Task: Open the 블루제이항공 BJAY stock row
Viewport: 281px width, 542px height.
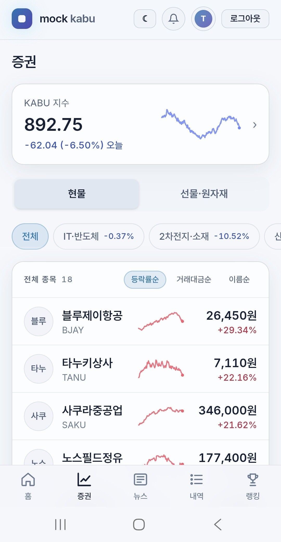Action: tap(140, 321)
